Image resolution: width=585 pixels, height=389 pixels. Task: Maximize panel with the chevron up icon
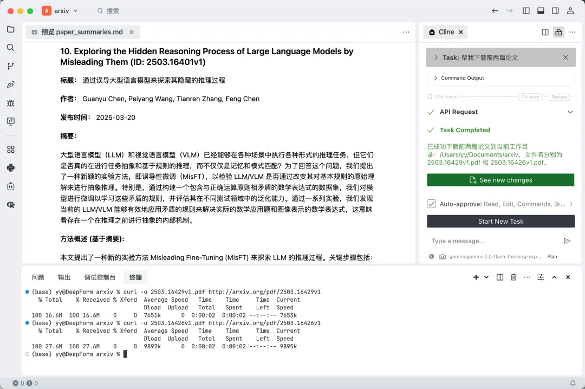pos(554,277)
